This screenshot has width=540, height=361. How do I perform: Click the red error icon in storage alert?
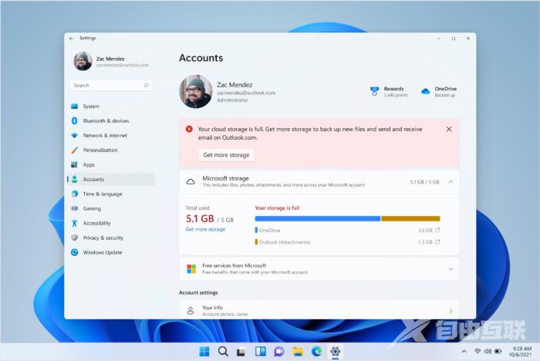[189, 129]
